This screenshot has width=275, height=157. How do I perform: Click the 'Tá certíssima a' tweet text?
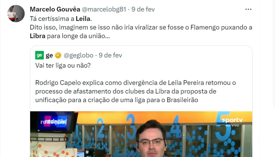click(x=52, y=19)
